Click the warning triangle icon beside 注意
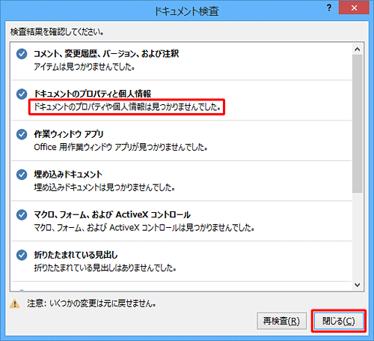 [x=15, y=304]
